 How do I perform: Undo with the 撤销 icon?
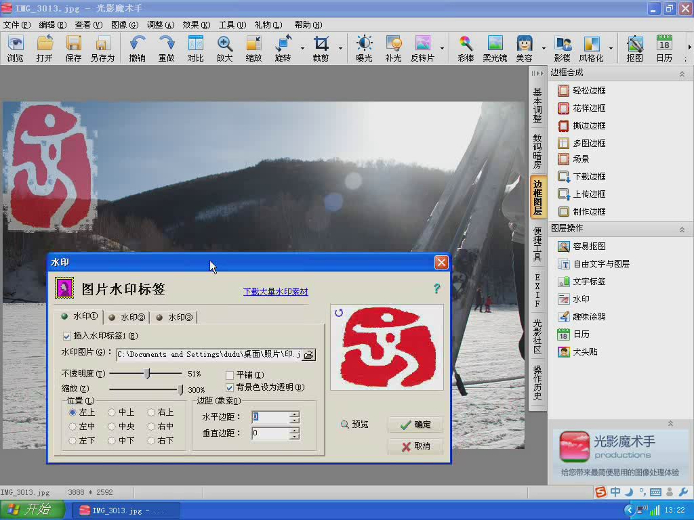tap(137, 48)
